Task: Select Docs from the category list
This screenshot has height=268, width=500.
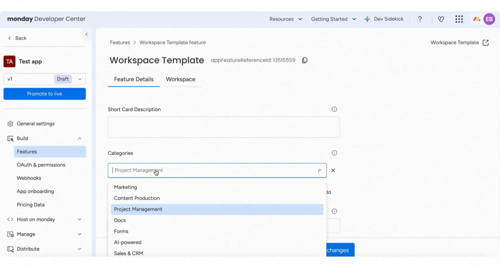Action: [x=217, y=220]
